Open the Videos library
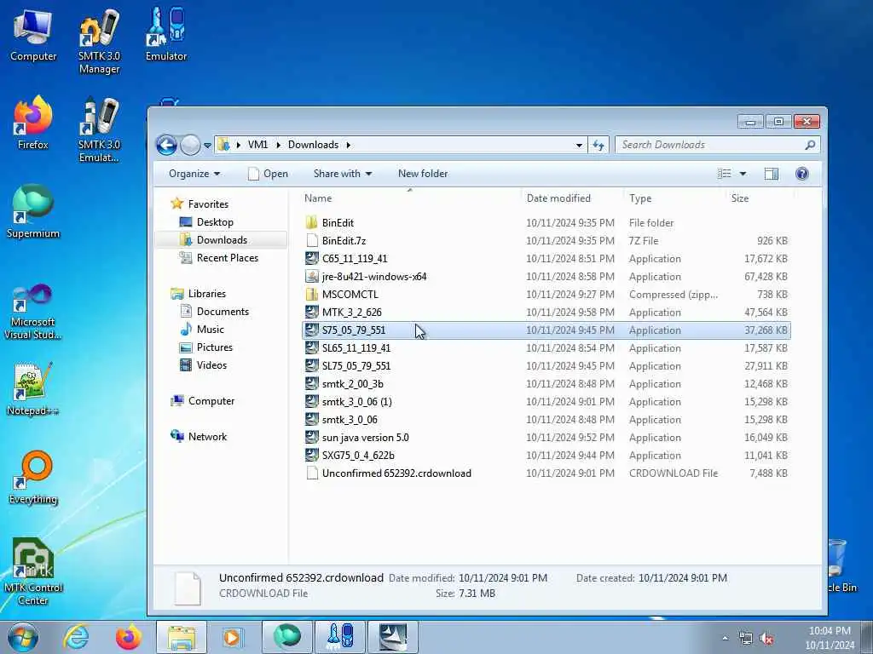Screen dimensions: 873x654 click(211, 364)
